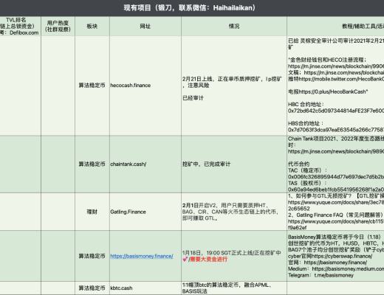384x295 pixels.
Task: Open the https://basismoney.finance/ hyperlink in 网址 column
Action: pyautogui.click(x=142, y=256)
